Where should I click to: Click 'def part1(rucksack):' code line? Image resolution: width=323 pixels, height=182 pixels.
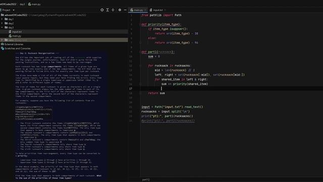tap(158, 52)
